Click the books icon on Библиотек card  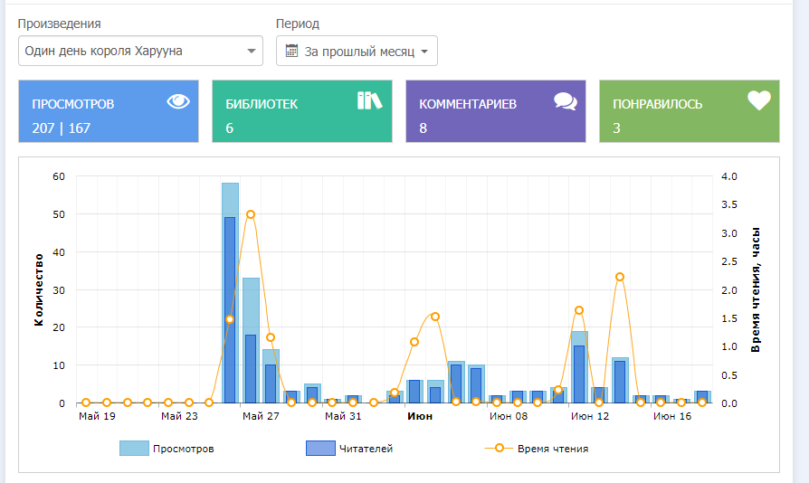click(370, 100)
